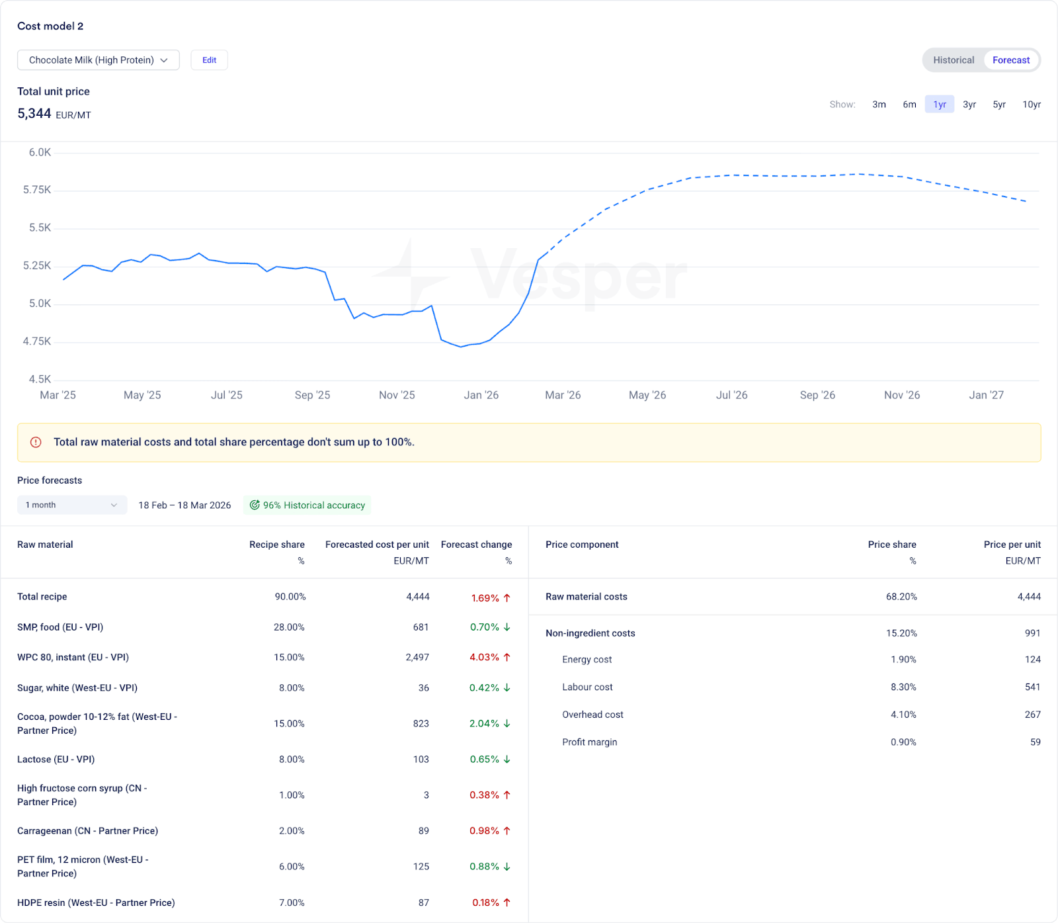The width and height of the screenshot is (1058, 923).
Task: Click the chevron in the product selector
Action: pos(164,60)
